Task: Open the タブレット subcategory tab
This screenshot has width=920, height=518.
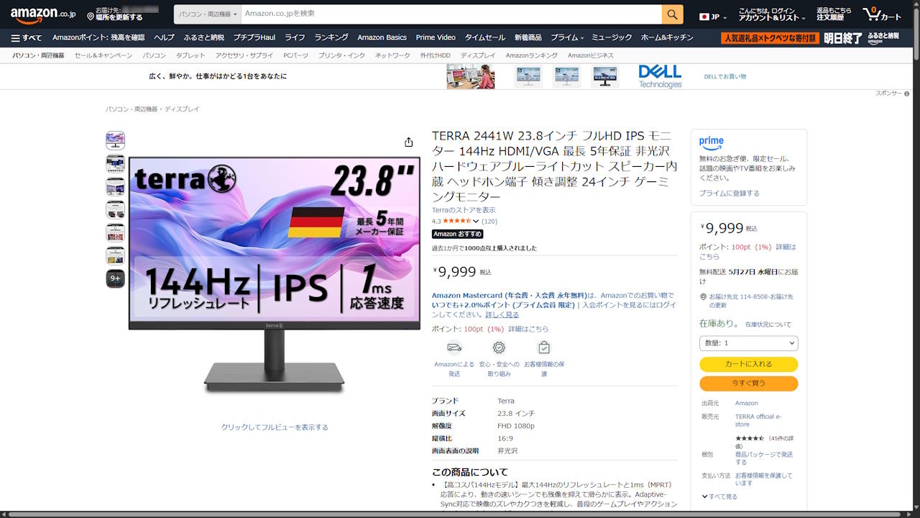Action: tap(190, 55)
